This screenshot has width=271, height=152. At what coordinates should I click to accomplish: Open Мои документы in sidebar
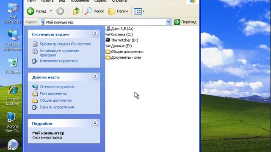(53, 94)
